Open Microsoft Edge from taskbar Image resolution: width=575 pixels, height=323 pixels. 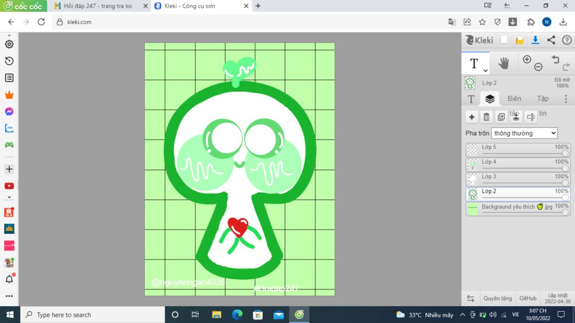pyautogui.click(x=238, y=315)
